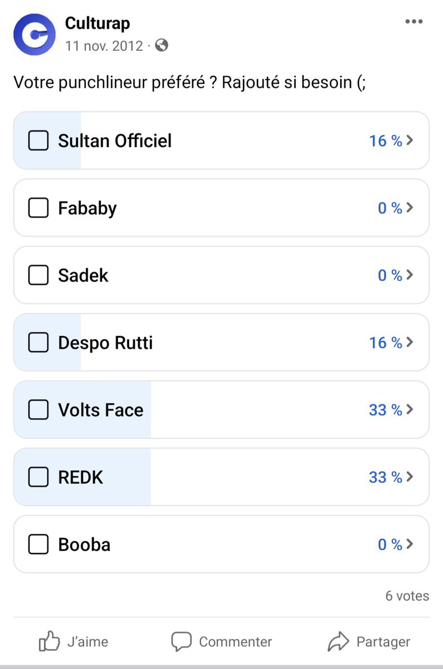View the 6 votes count

(x=407, y=596)
